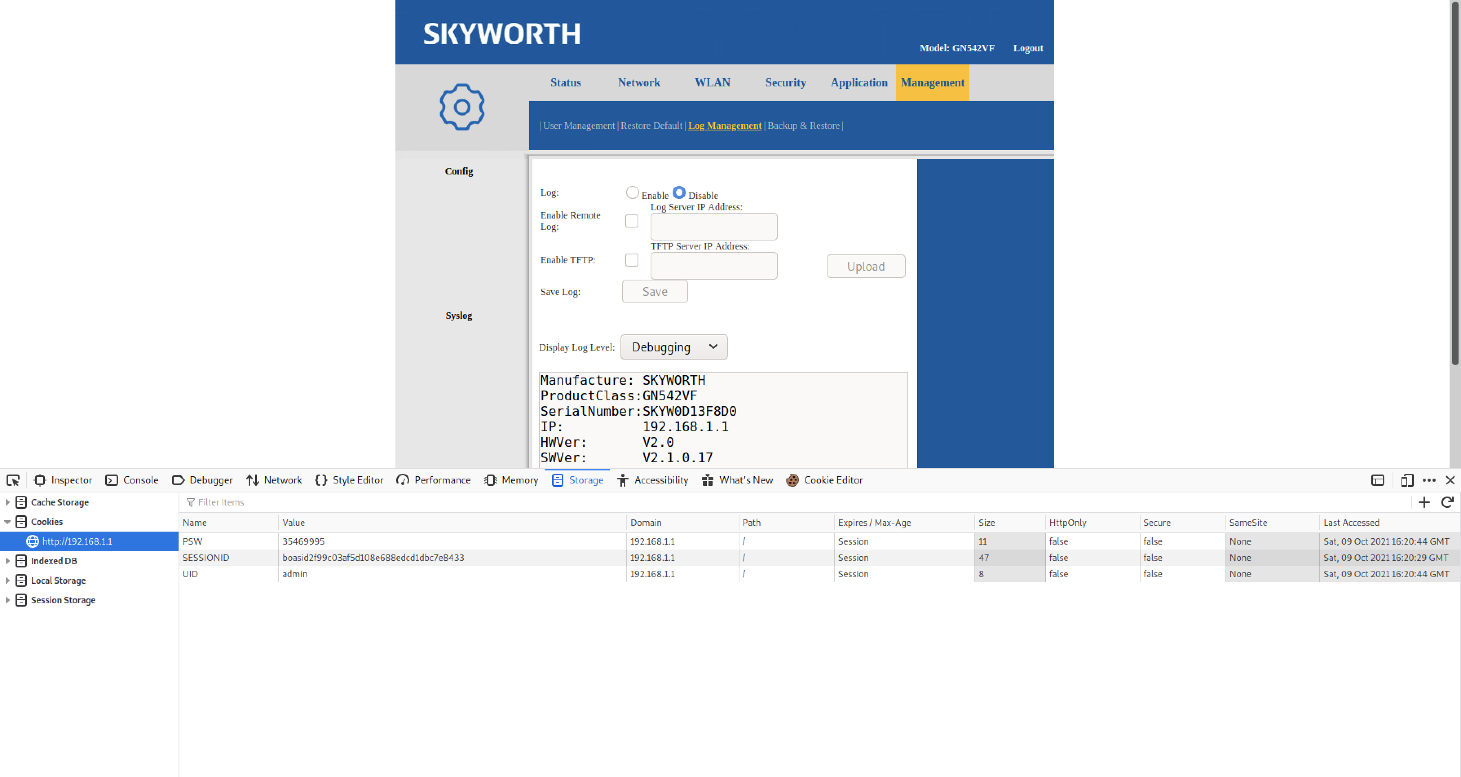Open the router Network menu

tap(639, 83)
